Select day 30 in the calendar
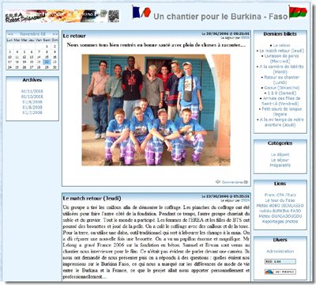The width and height of the screenshot is (316, 285). pyautogui.click(x=55, y=67)
